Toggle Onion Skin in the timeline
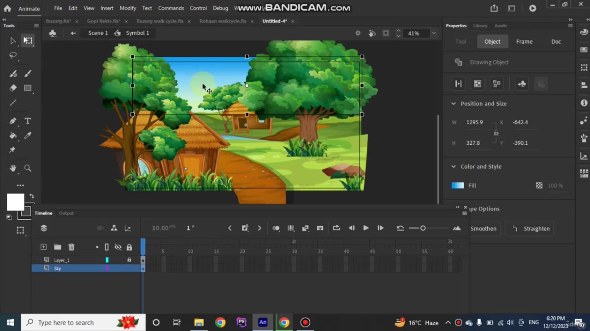This screenshot has height=331, width=590. pos(276,228)
